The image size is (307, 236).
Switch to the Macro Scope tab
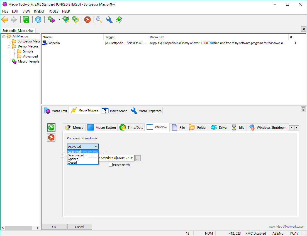pos(115,111)
